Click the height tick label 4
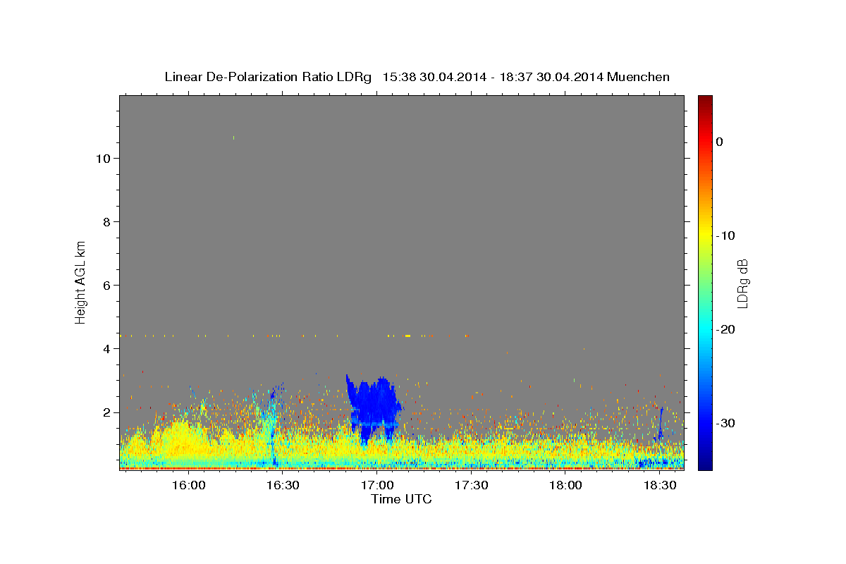 point(106,348)
